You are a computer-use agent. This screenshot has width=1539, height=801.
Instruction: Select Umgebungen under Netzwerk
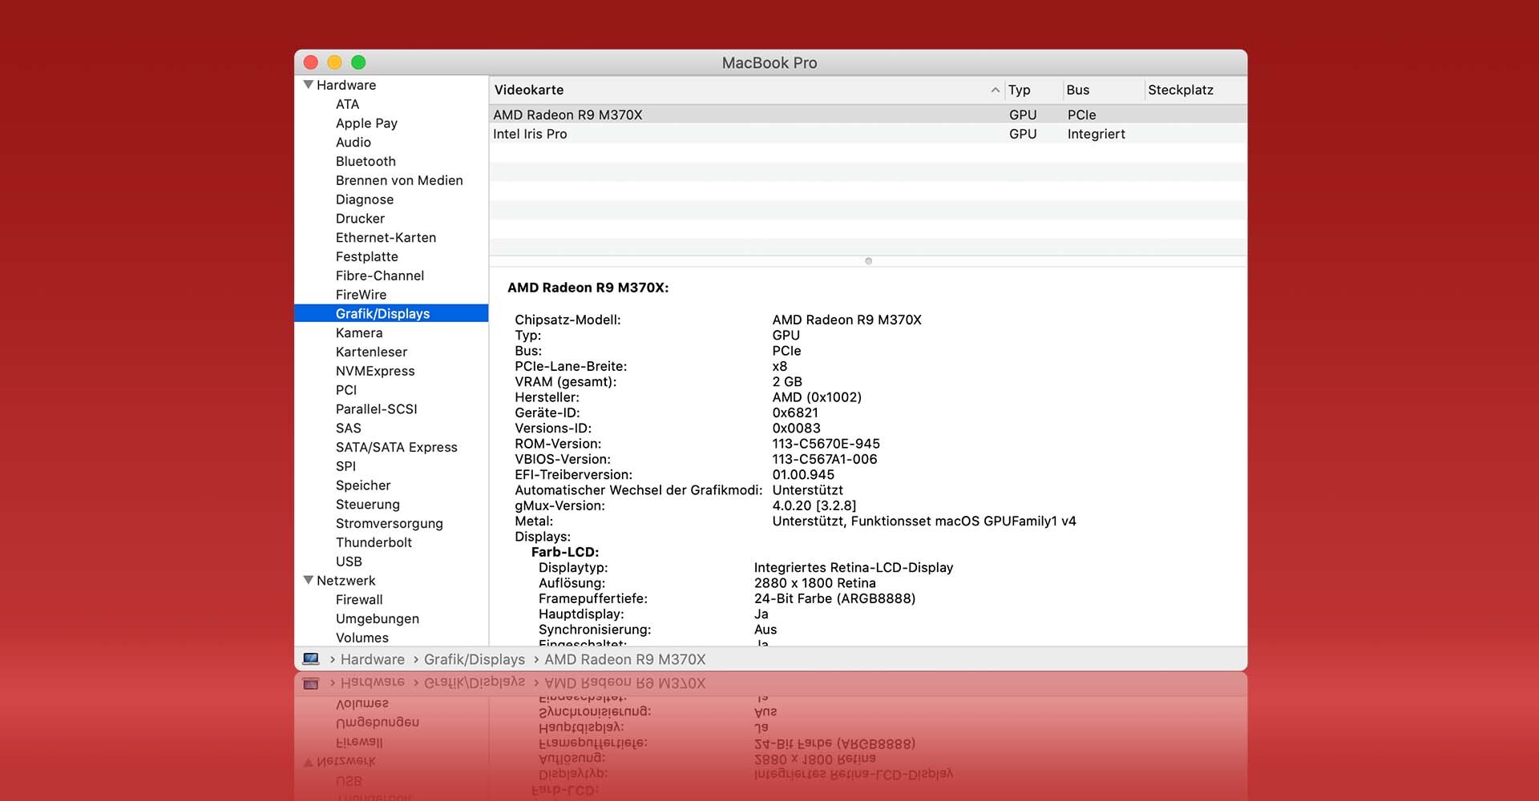377,618
